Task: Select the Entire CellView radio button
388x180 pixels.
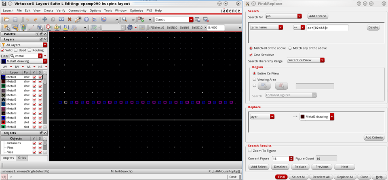Action: (254, 73)
